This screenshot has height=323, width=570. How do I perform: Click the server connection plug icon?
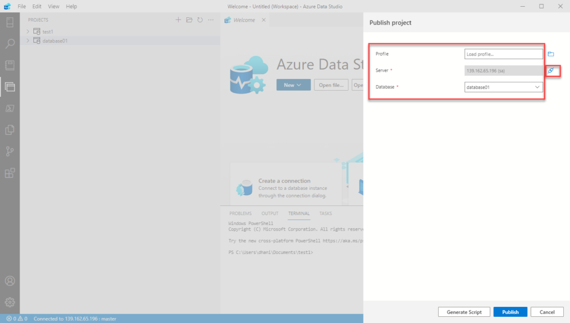pos(551,71)
